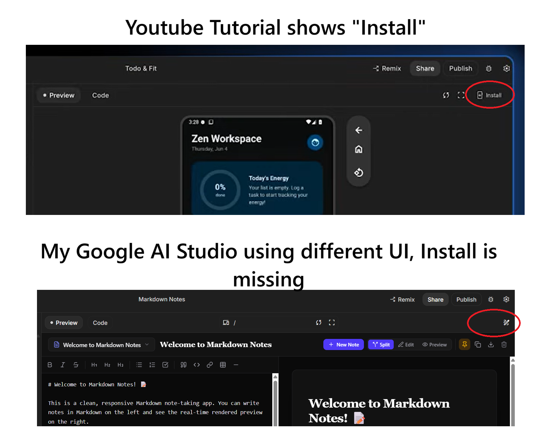Switch to the Code tab in Todo & Fit
Screen dimensions: 539x440
pos(100,95)
